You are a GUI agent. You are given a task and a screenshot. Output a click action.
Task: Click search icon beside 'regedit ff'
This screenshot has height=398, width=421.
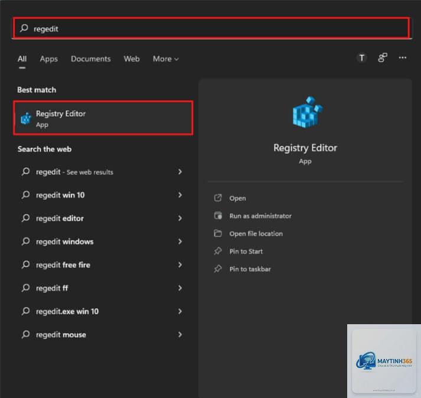coord(26,288)
